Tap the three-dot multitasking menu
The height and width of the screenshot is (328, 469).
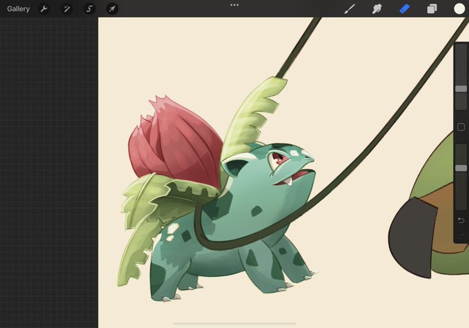[x=234, y=5]
